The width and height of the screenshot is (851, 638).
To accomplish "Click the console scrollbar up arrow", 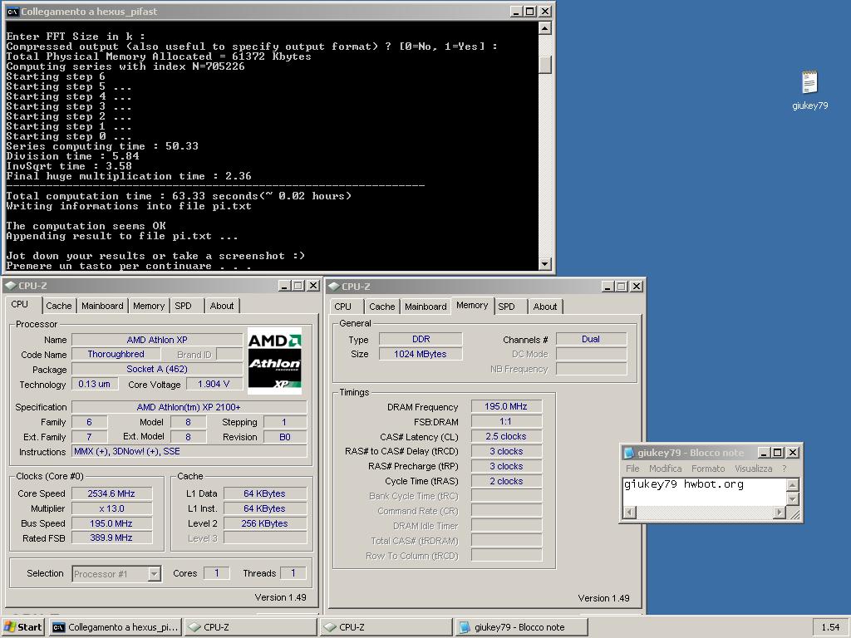I will pos(545,28).
